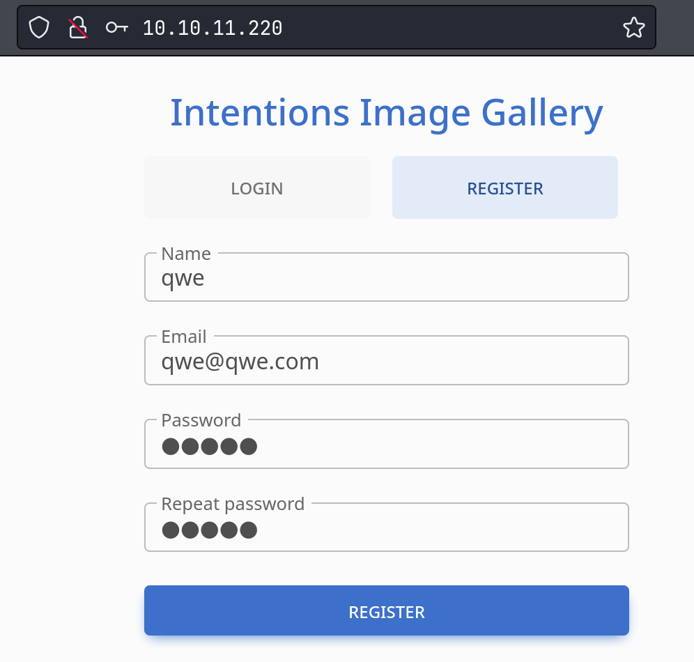Click the Email field label

(184, 337)
